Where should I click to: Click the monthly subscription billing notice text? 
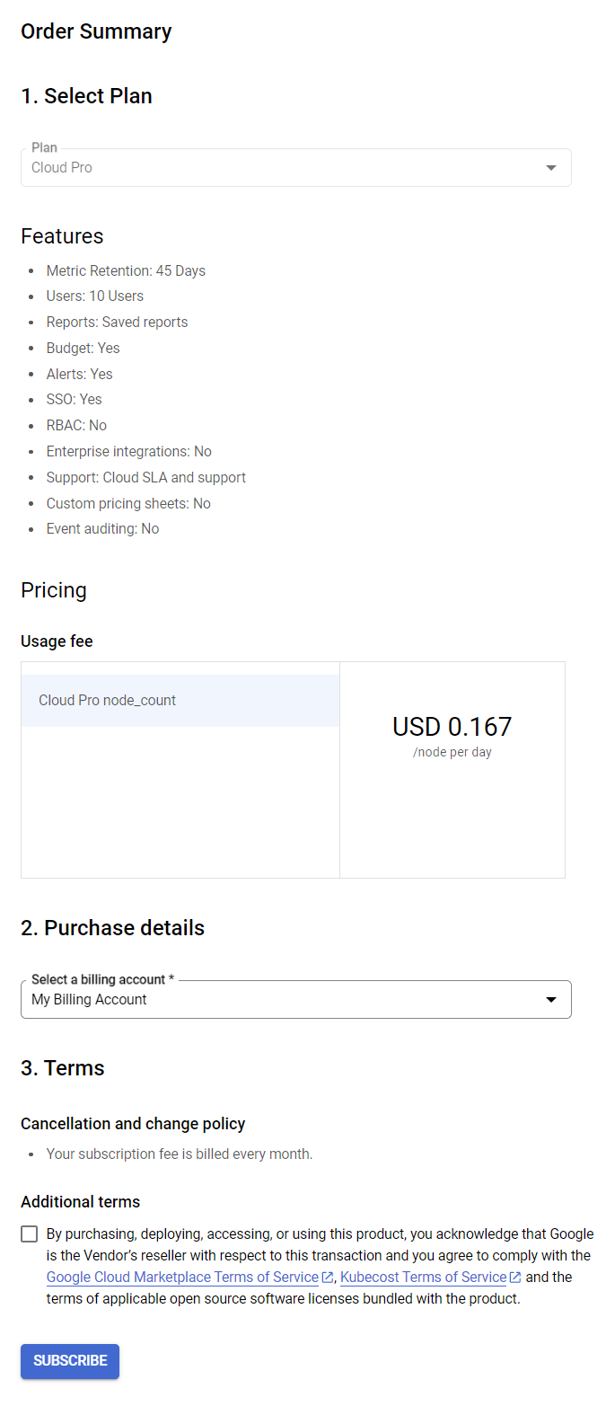pos(180,1154)
